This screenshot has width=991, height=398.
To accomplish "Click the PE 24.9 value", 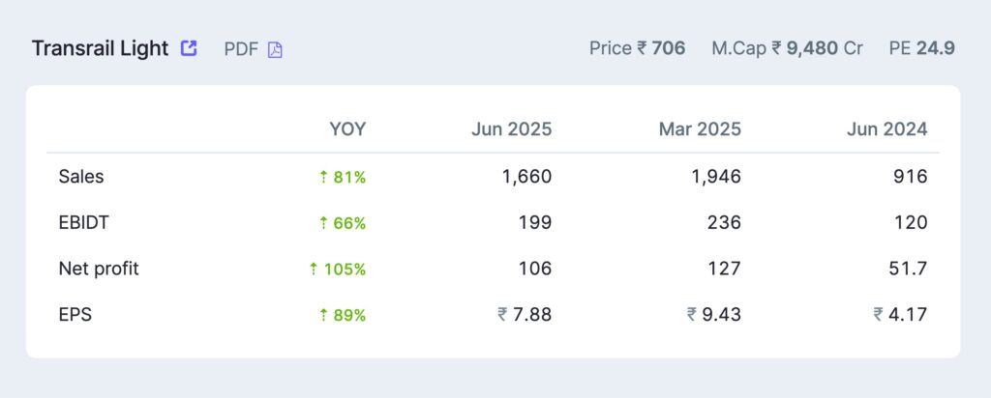I will (922, 48).
